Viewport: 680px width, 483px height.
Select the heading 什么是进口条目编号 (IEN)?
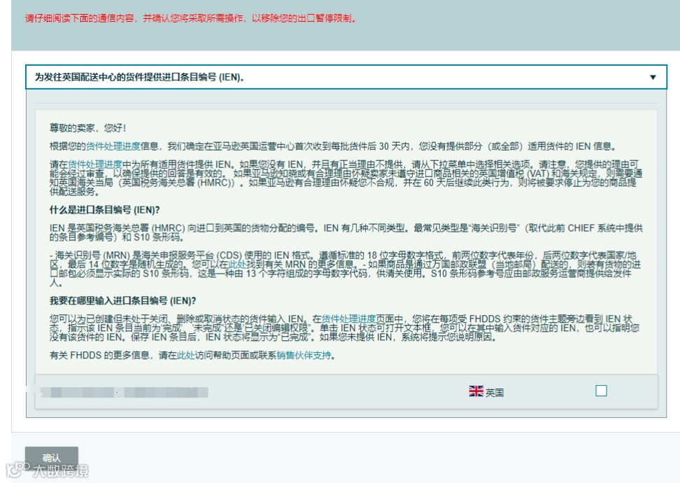pyautogui.click(x=104, y=210)
